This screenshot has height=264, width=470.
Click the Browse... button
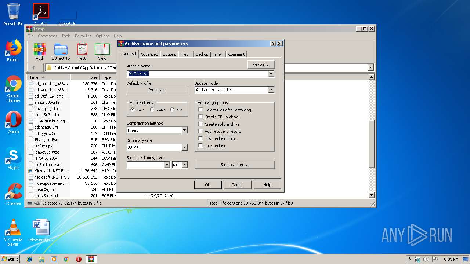[x=261, y=65]
